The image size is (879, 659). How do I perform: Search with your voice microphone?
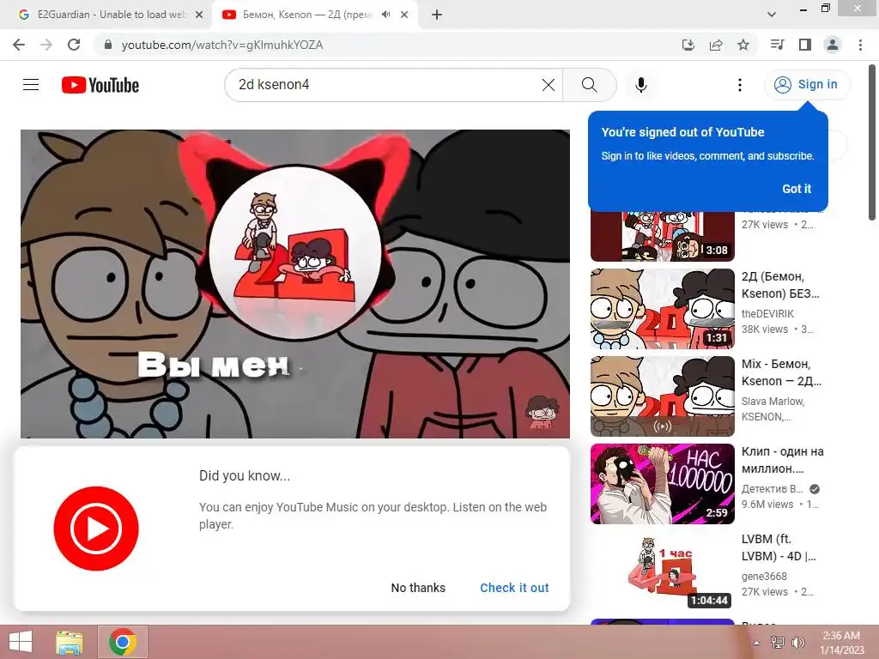pos(640,85)
